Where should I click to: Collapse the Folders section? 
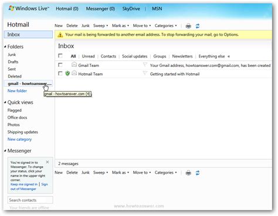click(x=5, y=47)
